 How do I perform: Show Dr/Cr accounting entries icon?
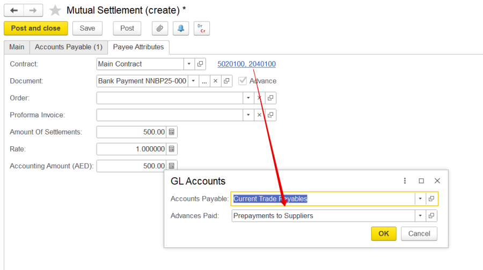coord(202,28)
